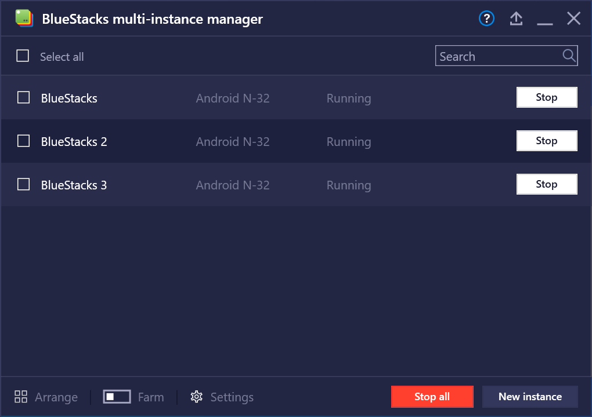Screen dimensions: 592x417
Task: Click the magnifier search icon
Action: click(569, 56)
